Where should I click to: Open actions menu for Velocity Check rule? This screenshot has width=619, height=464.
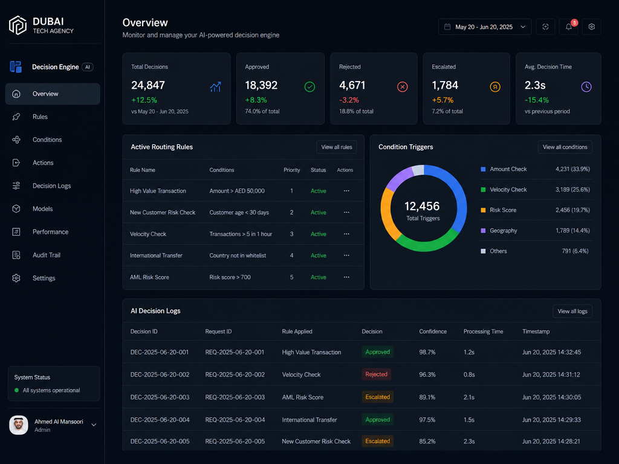click(x=346, y=234)
